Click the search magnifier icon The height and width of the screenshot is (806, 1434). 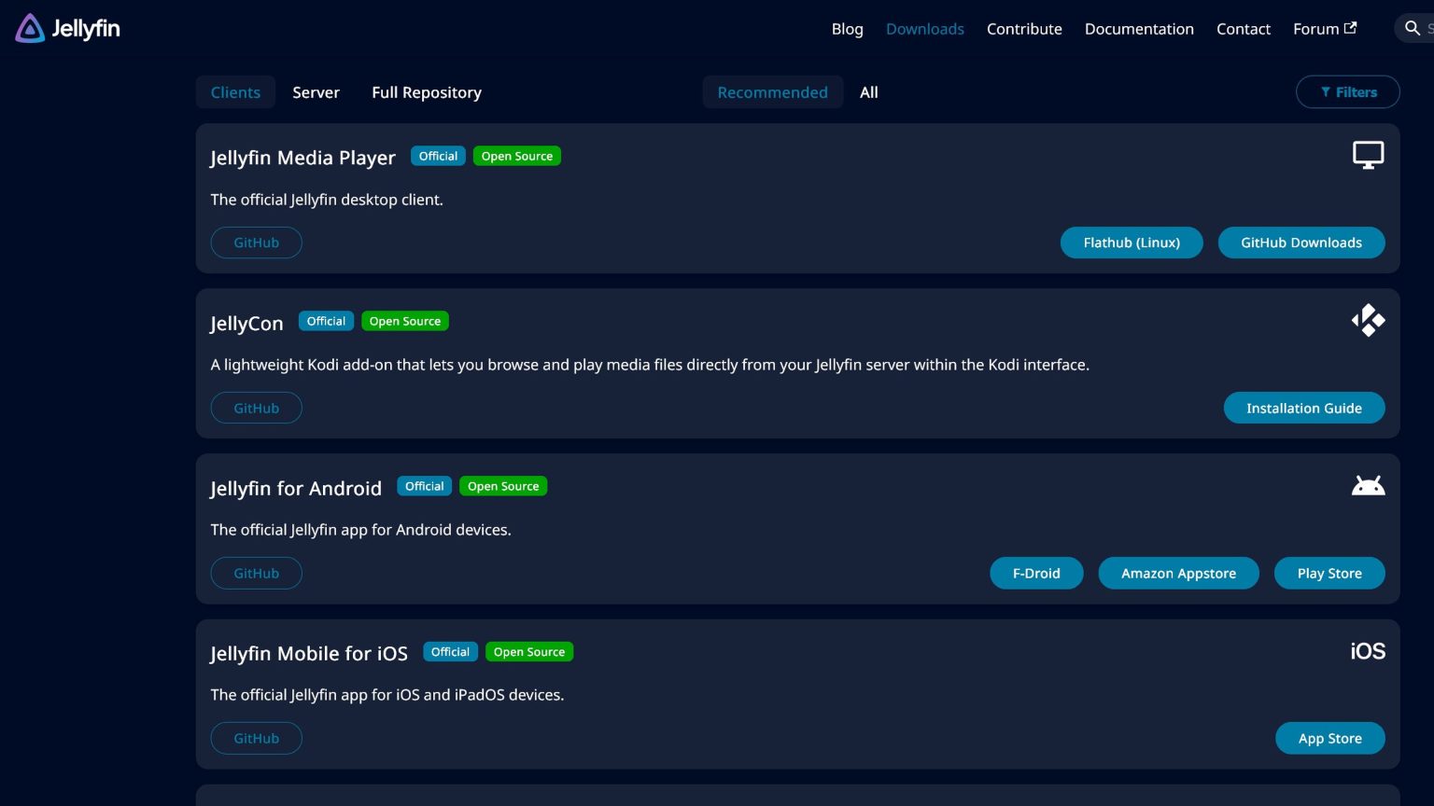[1412, 29]
